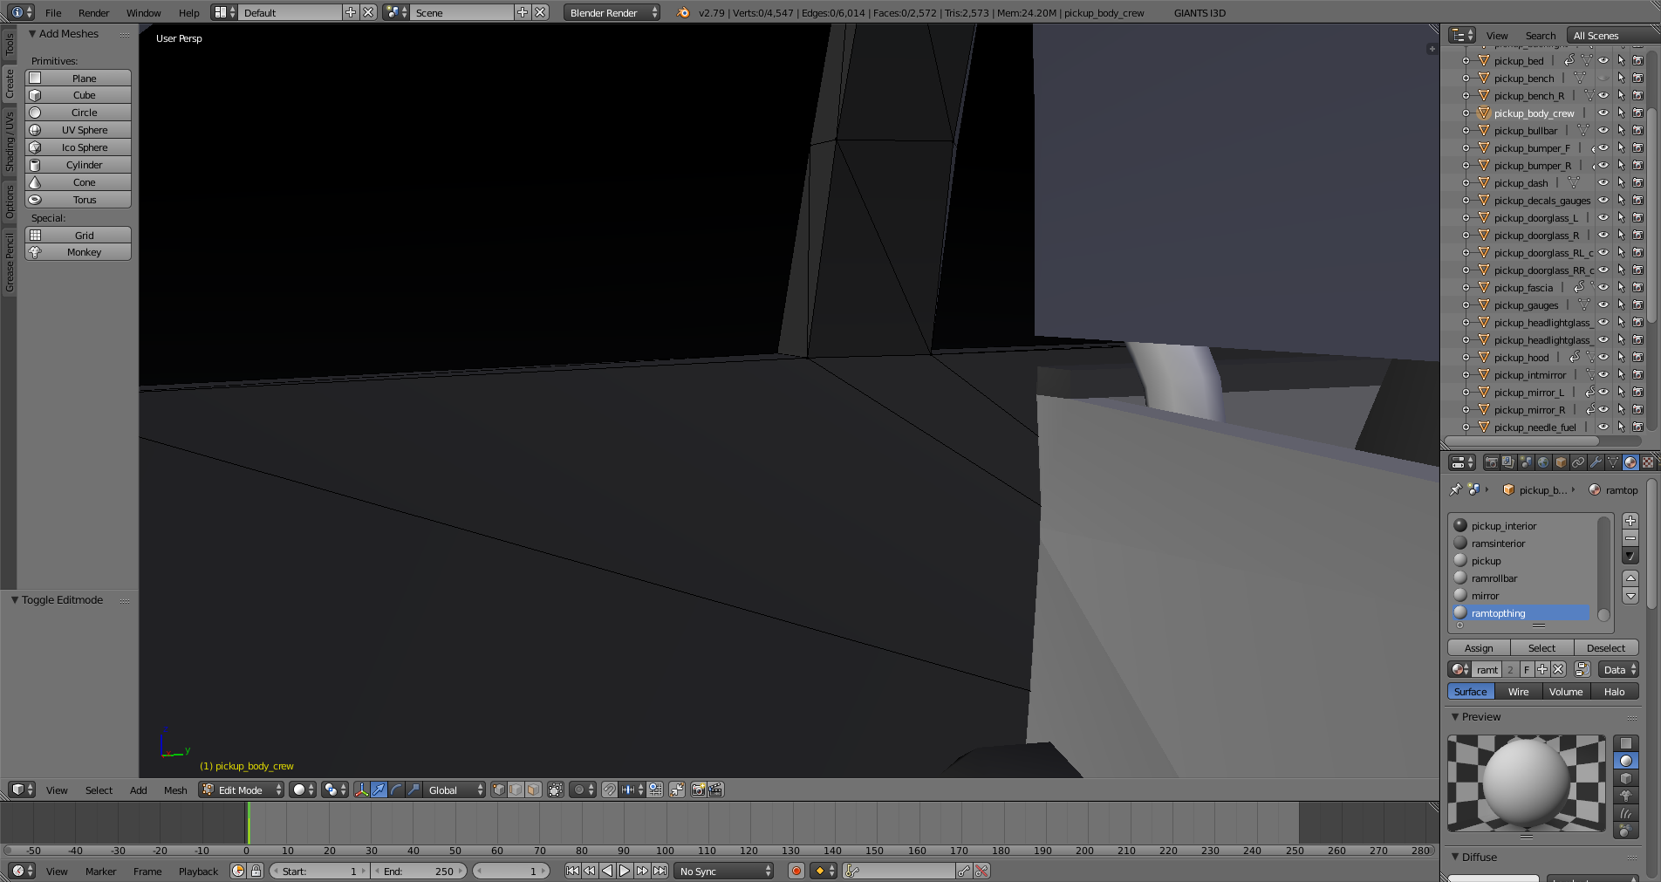Open Texture properties tab checker icon
The image size is (1661, 882).
(1648, 462)
